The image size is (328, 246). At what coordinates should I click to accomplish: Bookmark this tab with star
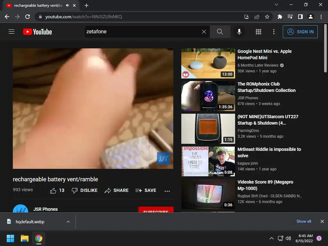coord(267,17)
